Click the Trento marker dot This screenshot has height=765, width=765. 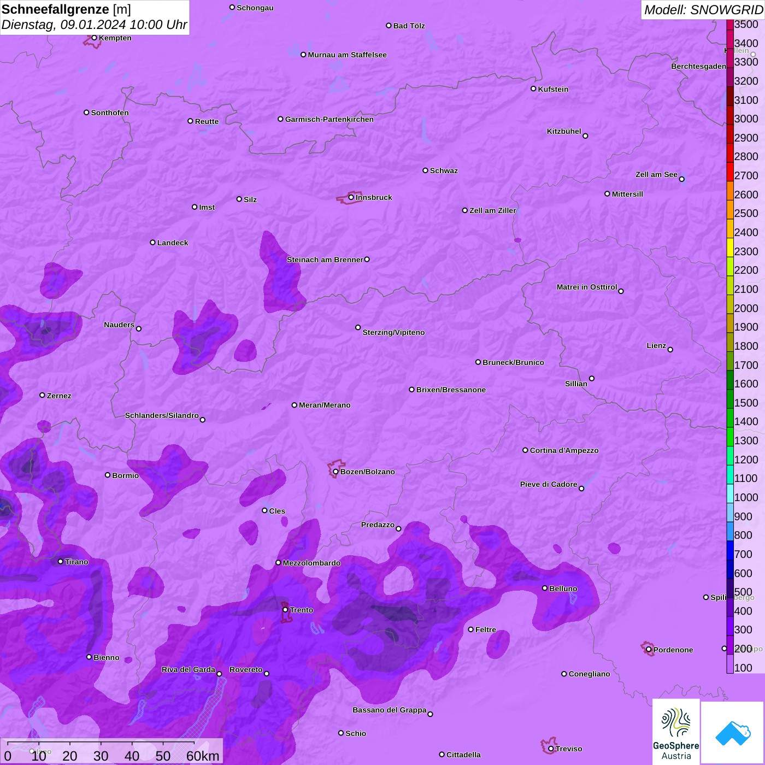point(285,610)
